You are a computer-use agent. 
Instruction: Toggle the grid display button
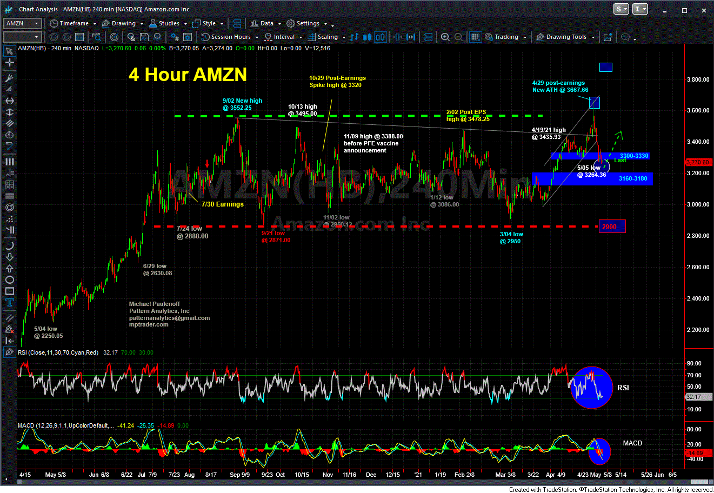click(x=476, y=37)
